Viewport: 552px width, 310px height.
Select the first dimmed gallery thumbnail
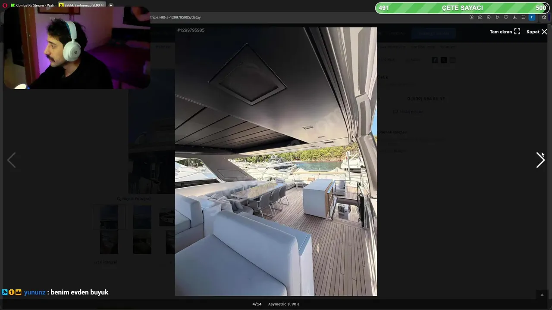pyautogui.click(x=109, y=217)
